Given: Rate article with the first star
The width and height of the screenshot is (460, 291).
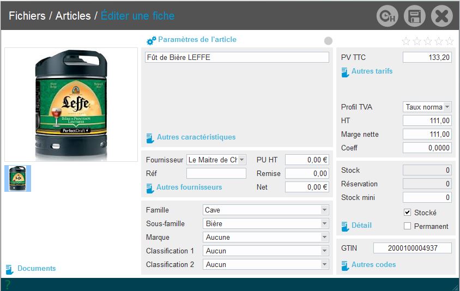Looking at the screenshot, I should pos(406,41).
